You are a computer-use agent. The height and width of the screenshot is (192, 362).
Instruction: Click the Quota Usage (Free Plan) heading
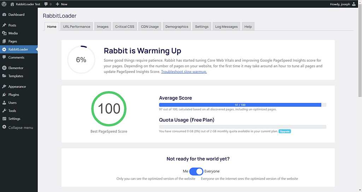click(x=187, y=120)
